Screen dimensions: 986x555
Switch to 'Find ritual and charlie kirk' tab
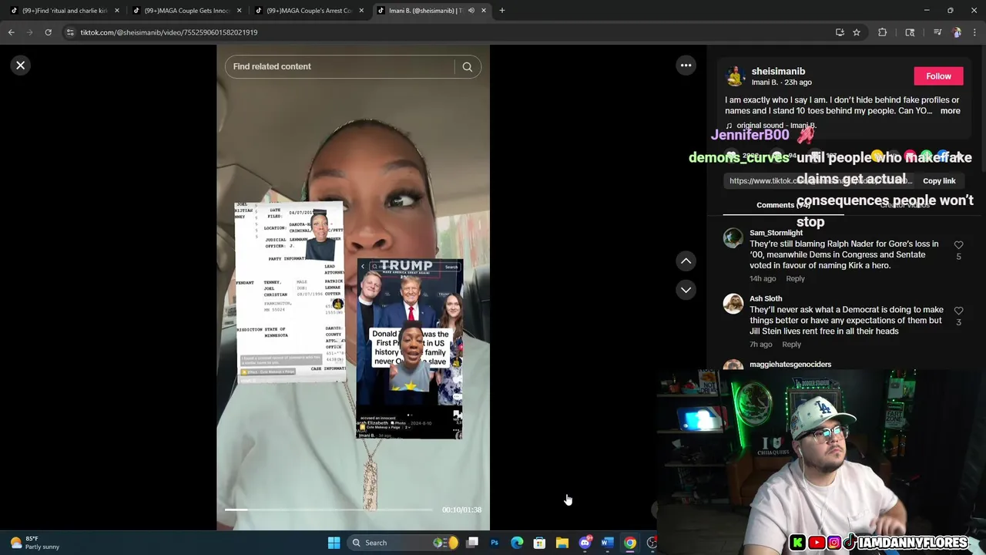tap(63, 11)
